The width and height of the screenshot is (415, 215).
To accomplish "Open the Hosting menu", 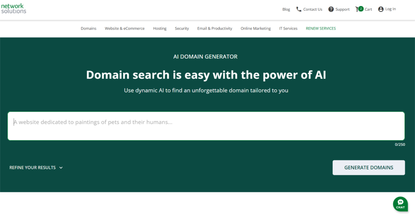I will coord(160,29).
